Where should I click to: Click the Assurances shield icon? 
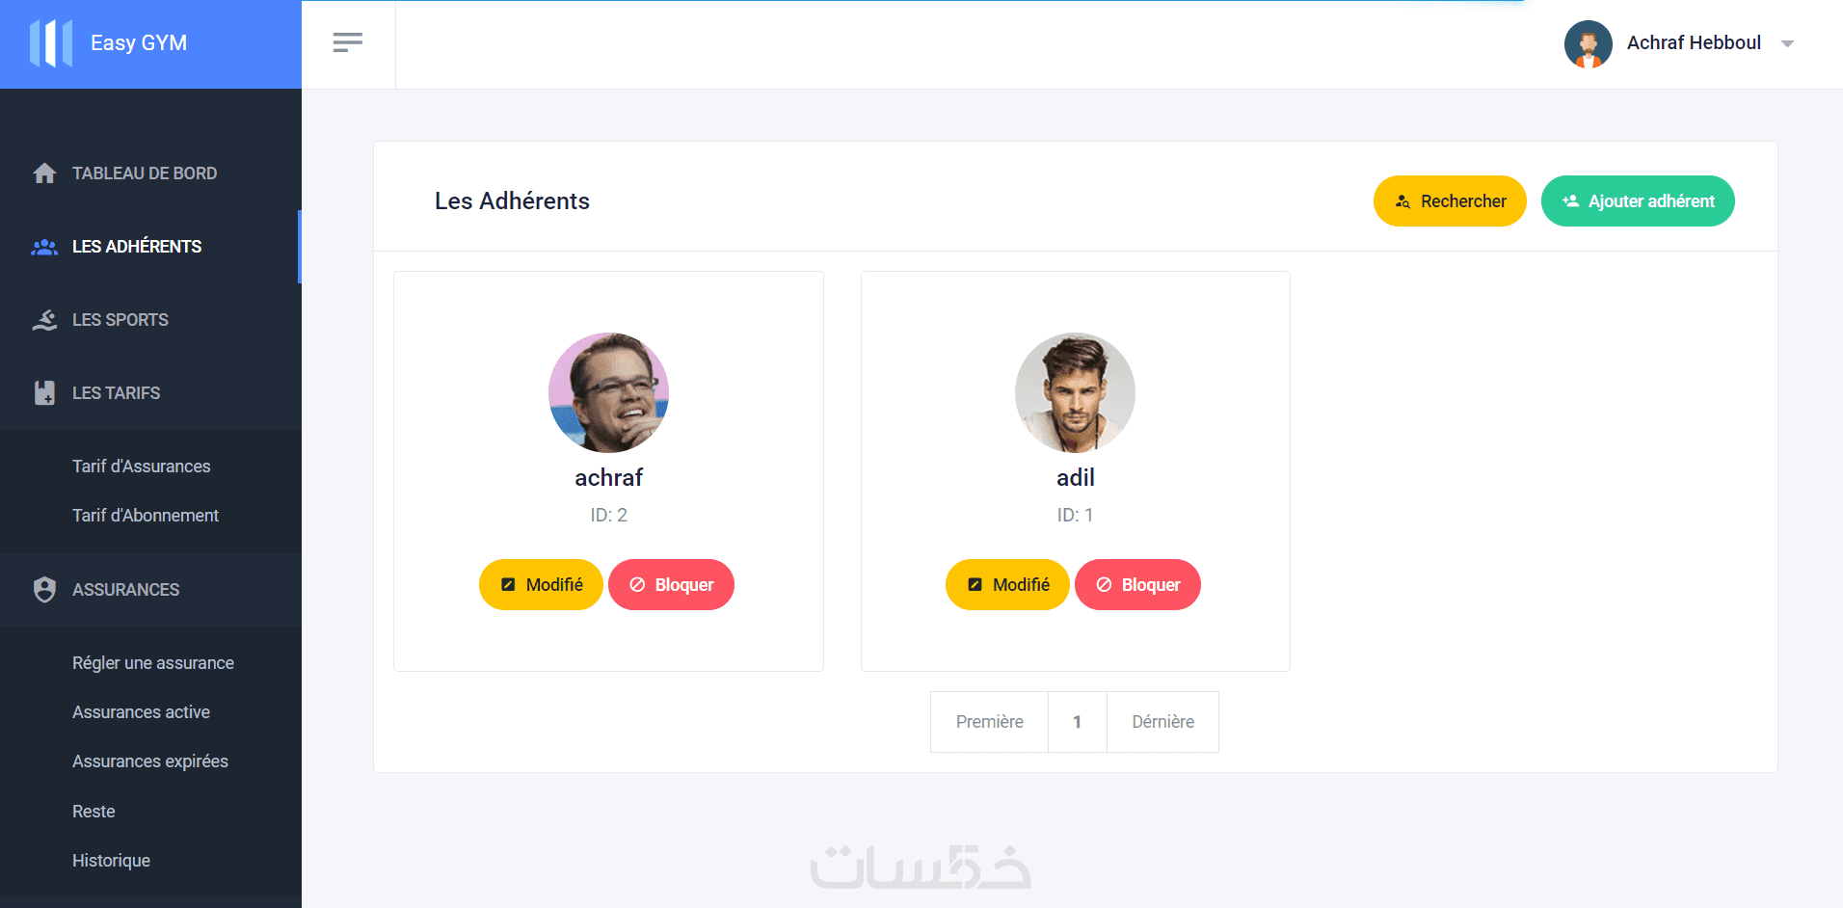coord(44,590)
